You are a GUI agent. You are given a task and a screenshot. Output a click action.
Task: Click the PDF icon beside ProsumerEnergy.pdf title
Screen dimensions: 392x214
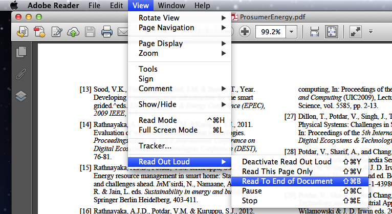(x=234, y=17)
